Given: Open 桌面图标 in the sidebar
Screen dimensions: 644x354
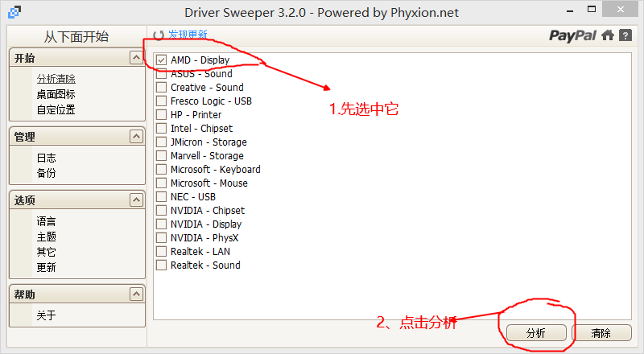Looking at the screenshot, I should pos(56,94).
